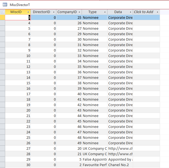The width and height of the screenshot is (169, 168).
Task: Expand the CompanyID column dropdown arrow
Action: pyautogui.click(x=79, y=12)
